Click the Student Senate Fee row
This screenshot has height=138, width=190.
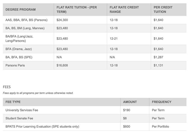click(x=95, y=119)
